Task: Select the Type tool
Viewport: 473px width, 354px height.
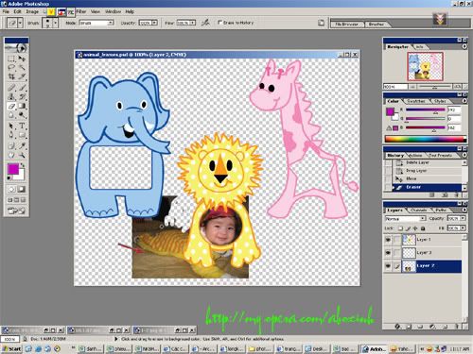Action: (x=22, y=126)
